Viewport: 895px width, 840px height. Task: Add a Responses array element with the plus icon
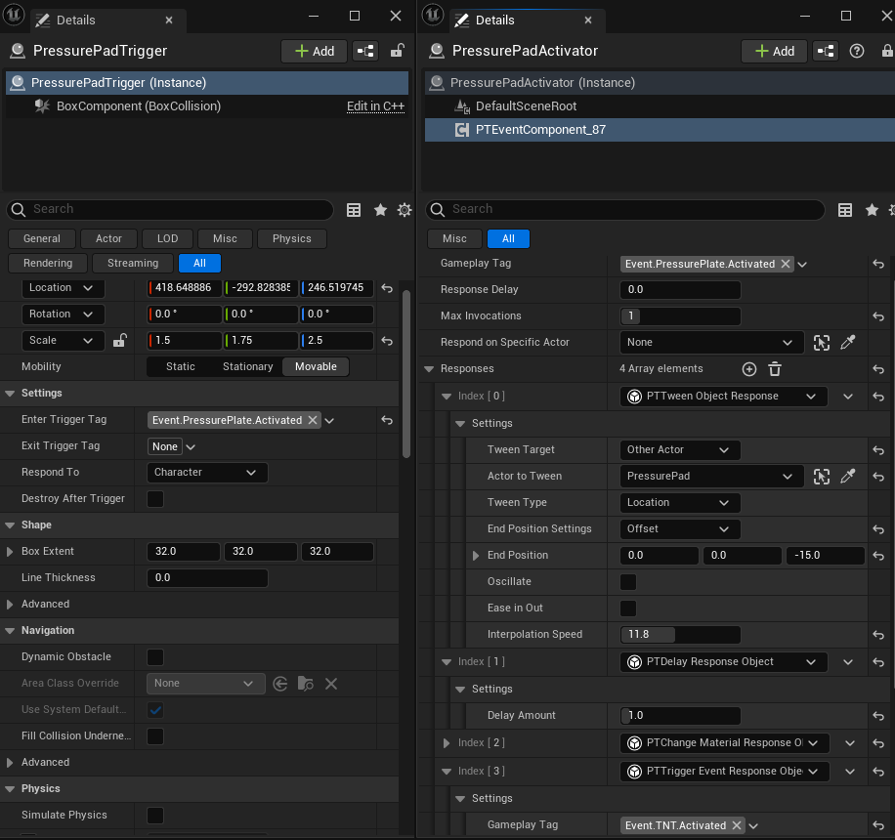(x=748, y=369)
